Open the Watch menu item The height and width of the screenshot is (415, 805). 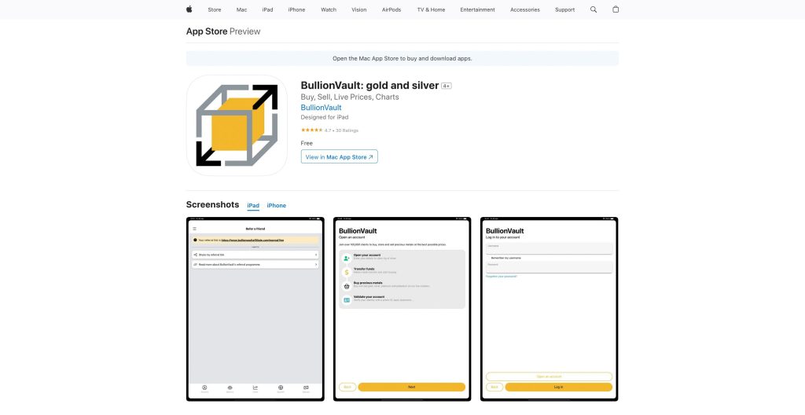click(x=329, y=9)
